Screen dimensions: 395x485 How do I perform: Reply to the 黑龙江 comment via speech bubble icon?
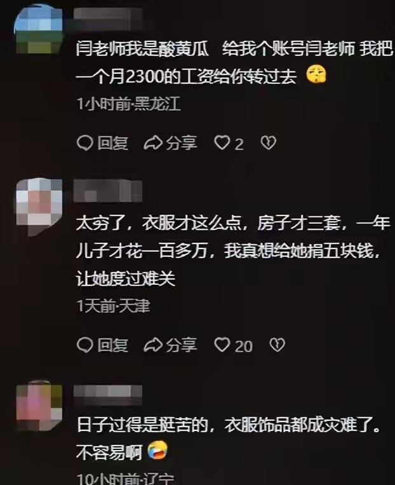(84, 143)
